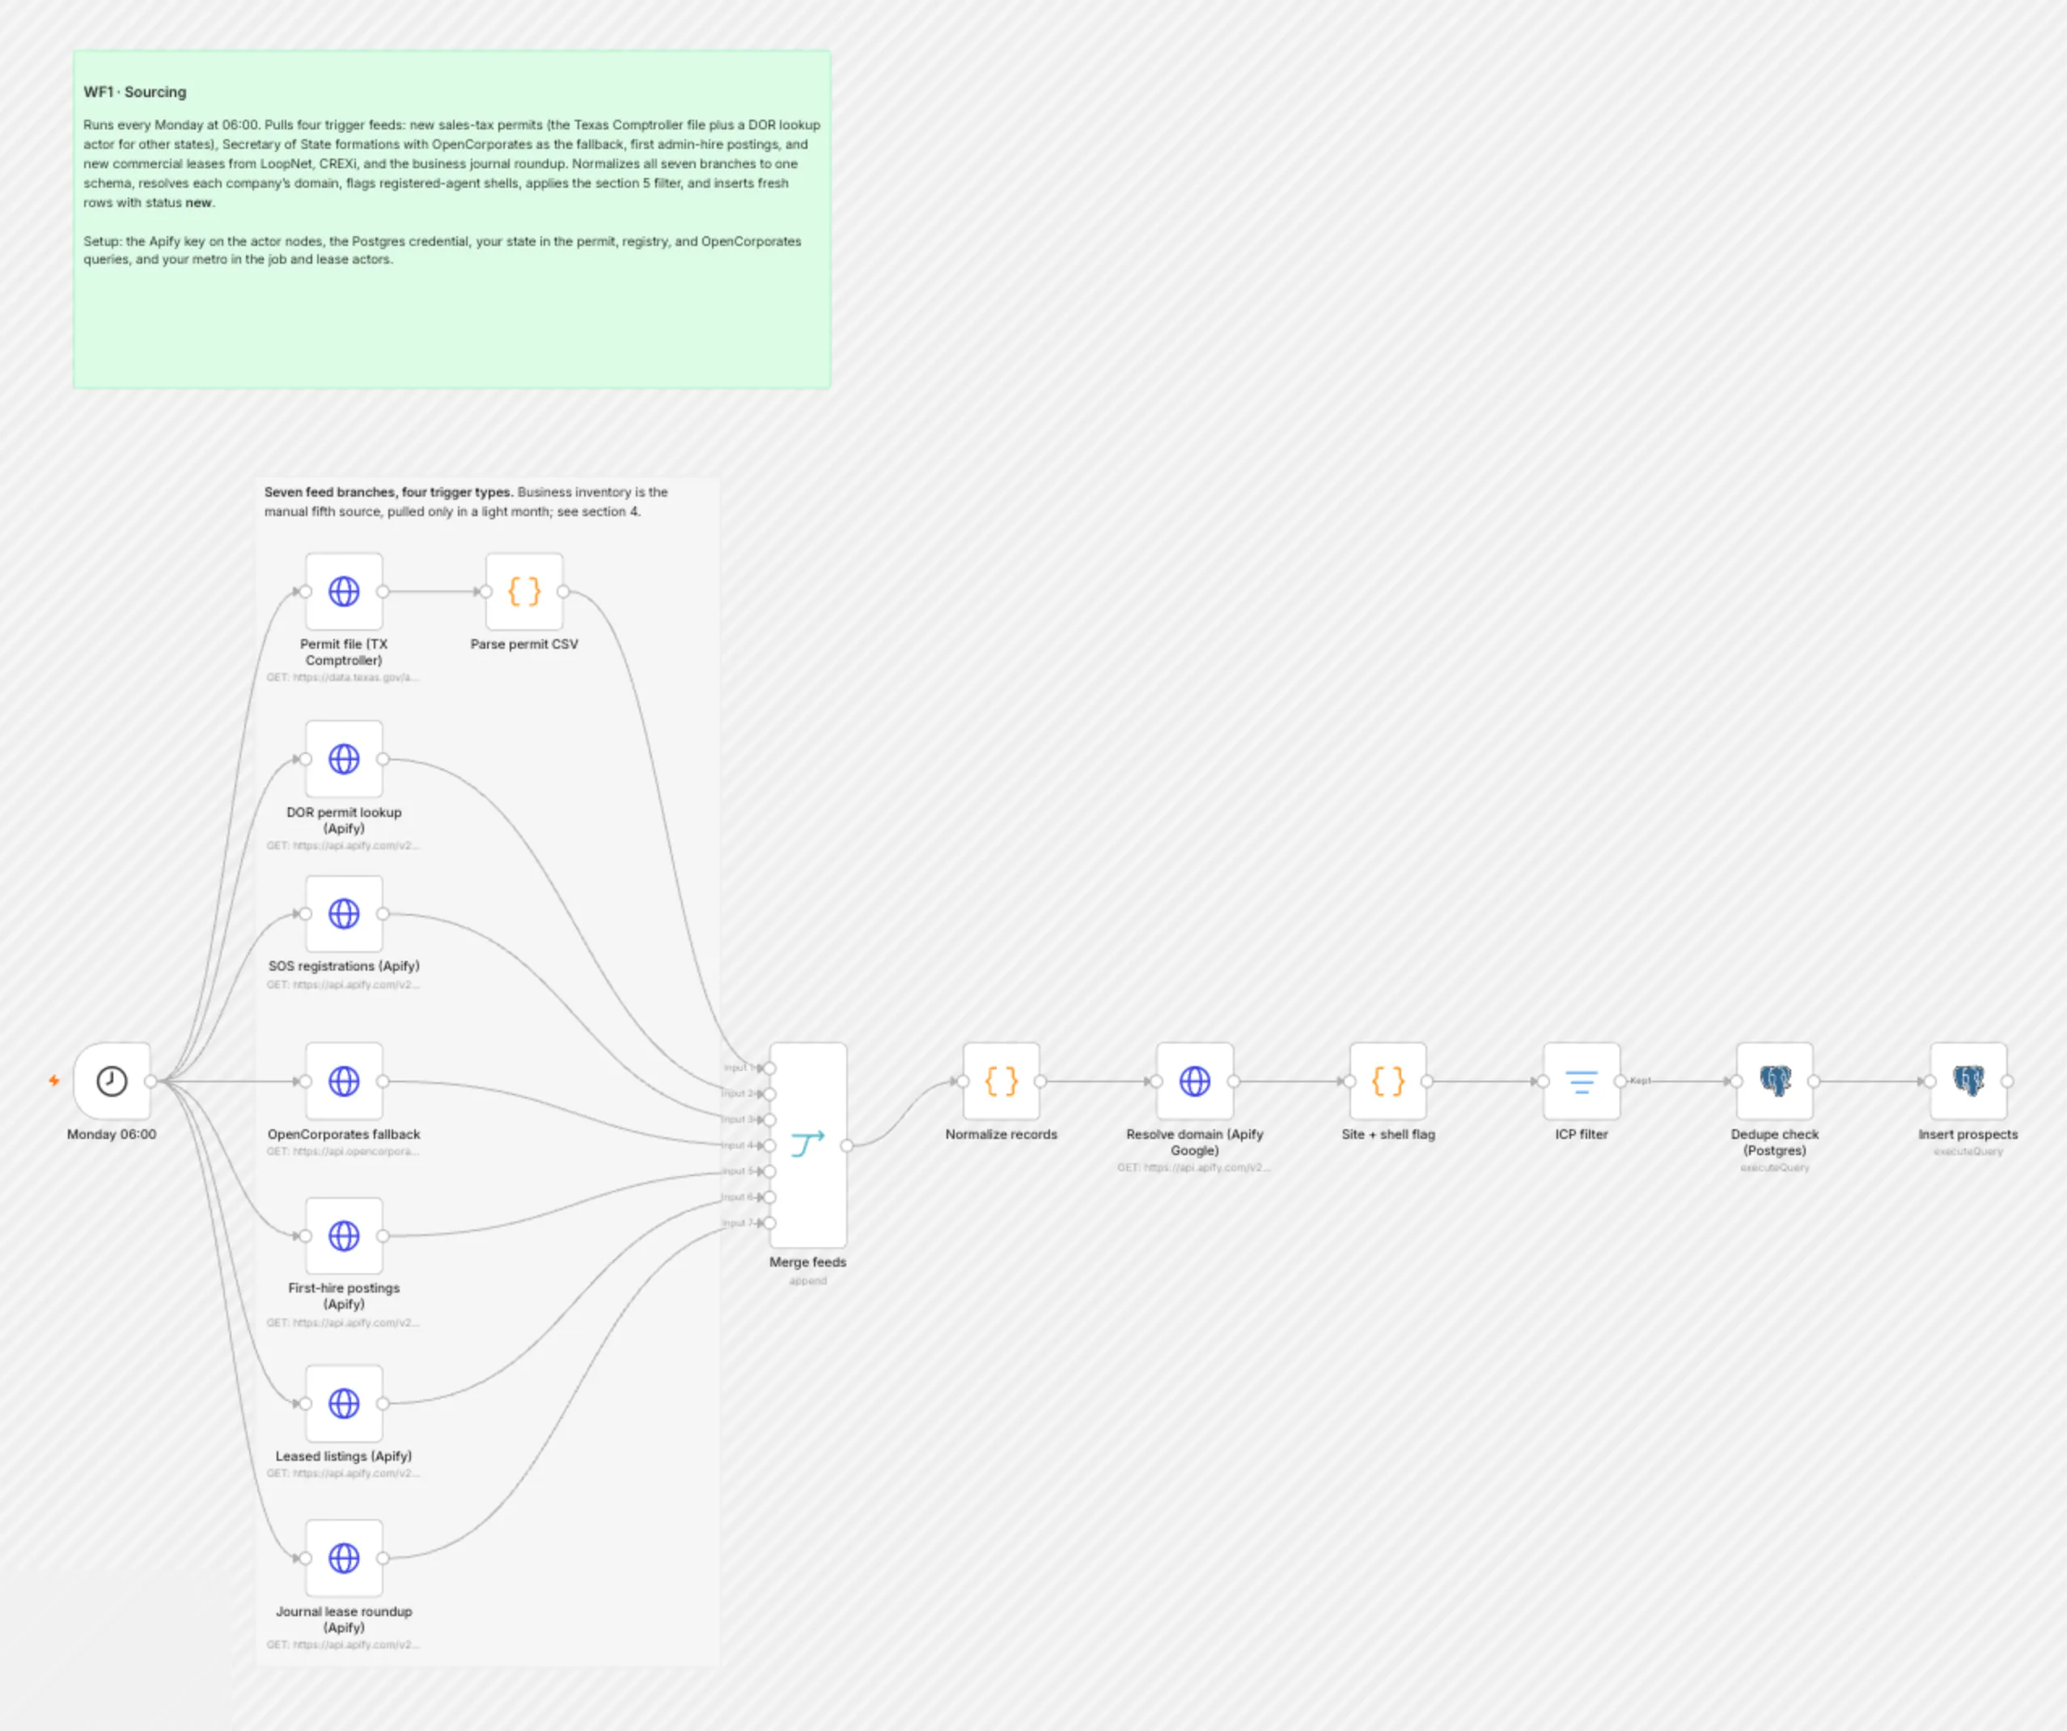Open the OpenCorporates fallback HTTP node
The image size is (2067, 1731).
344,1081
